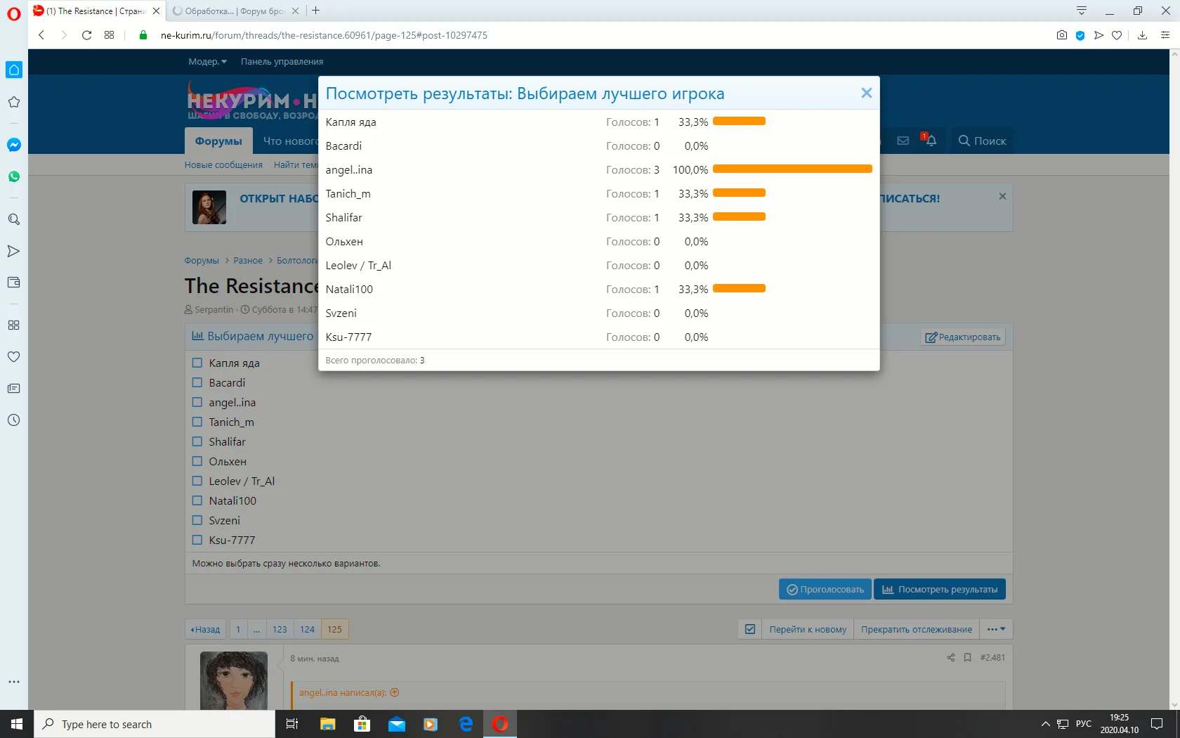Go to page 124 of thread
Screen dimensions: 1180x738
point(307,629)
